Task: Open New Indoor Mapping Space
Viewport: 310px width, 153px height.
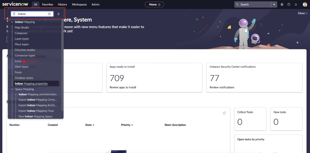Action: 35,116
